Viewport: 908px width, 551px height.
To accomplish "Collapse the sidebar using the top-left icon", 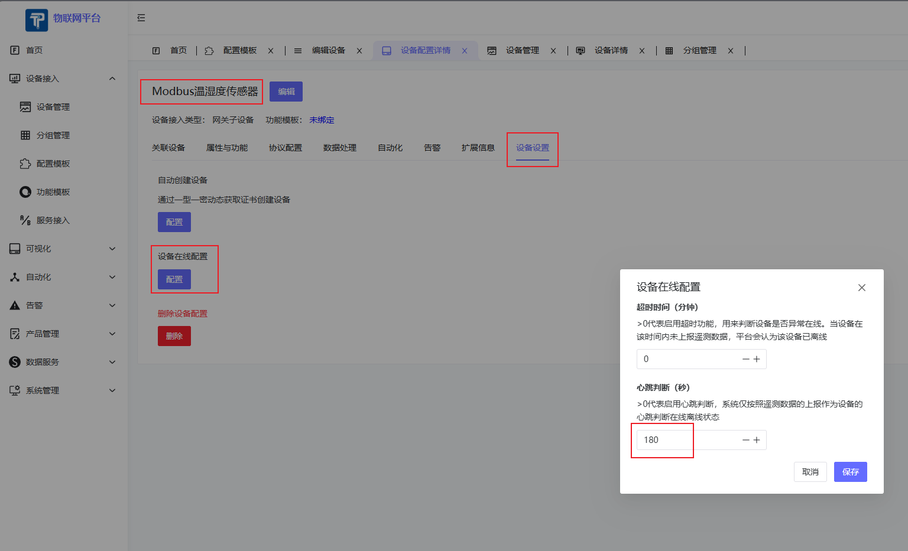I will click(x=141, y=18).
